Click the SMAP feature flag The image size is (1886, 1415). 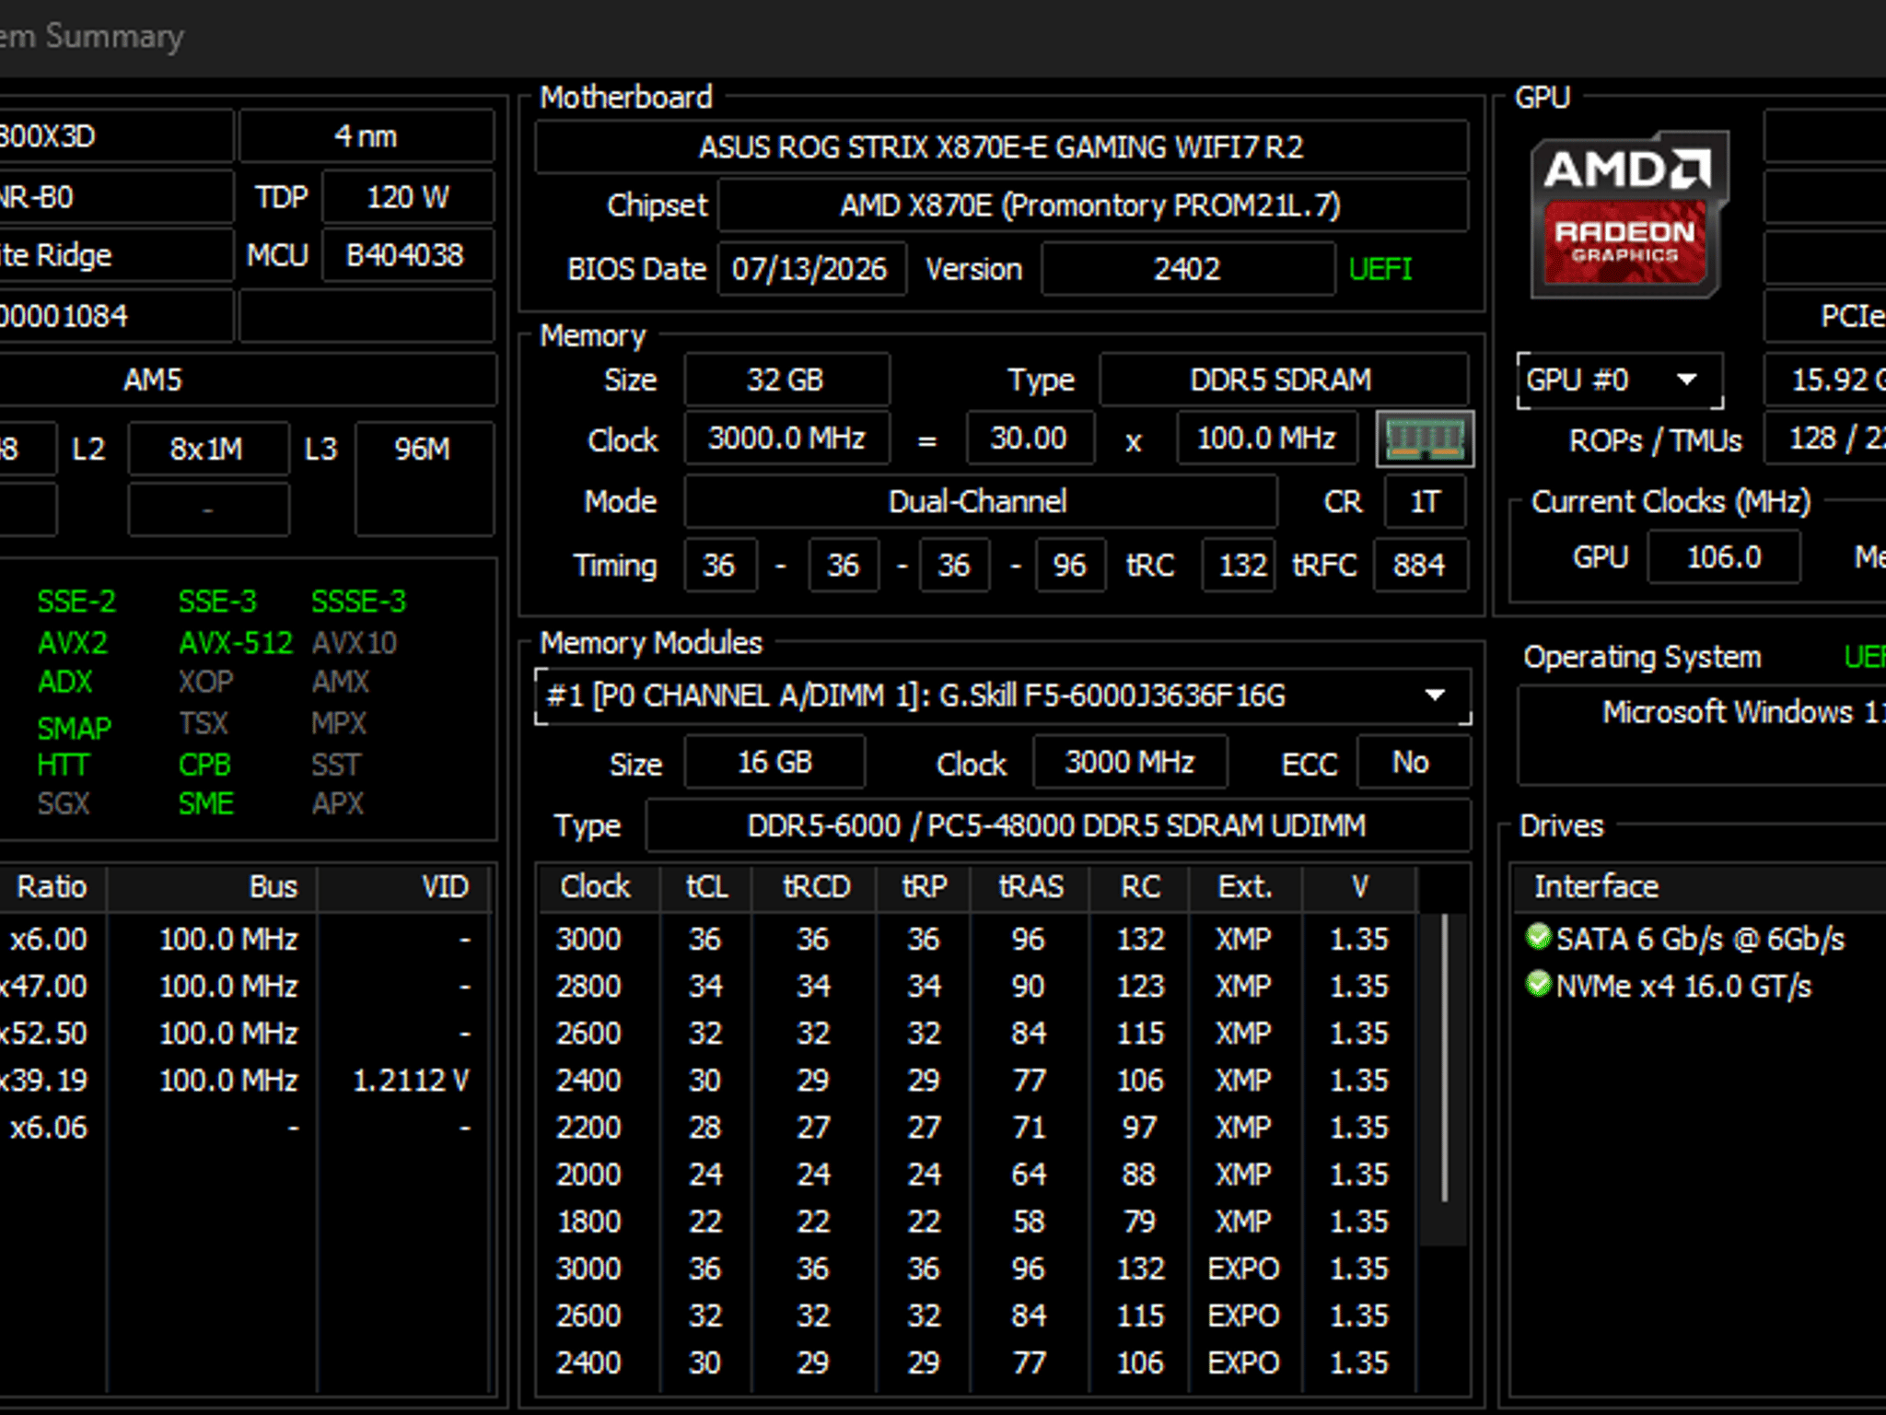pos(74,728)
